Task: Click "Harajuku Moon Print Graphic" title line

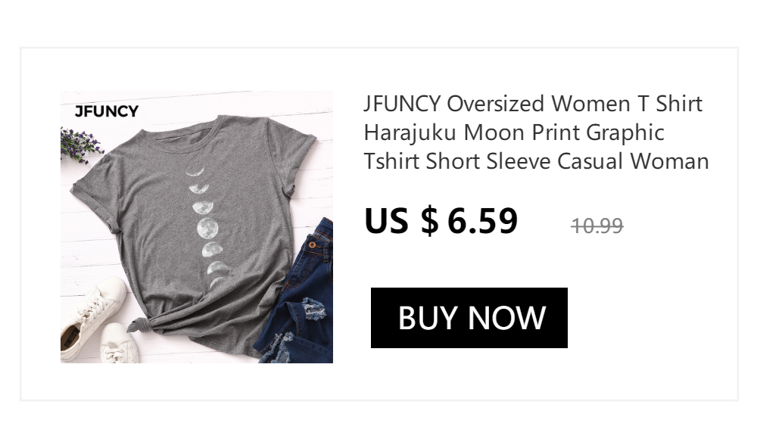Action: [x=514, y=132]
